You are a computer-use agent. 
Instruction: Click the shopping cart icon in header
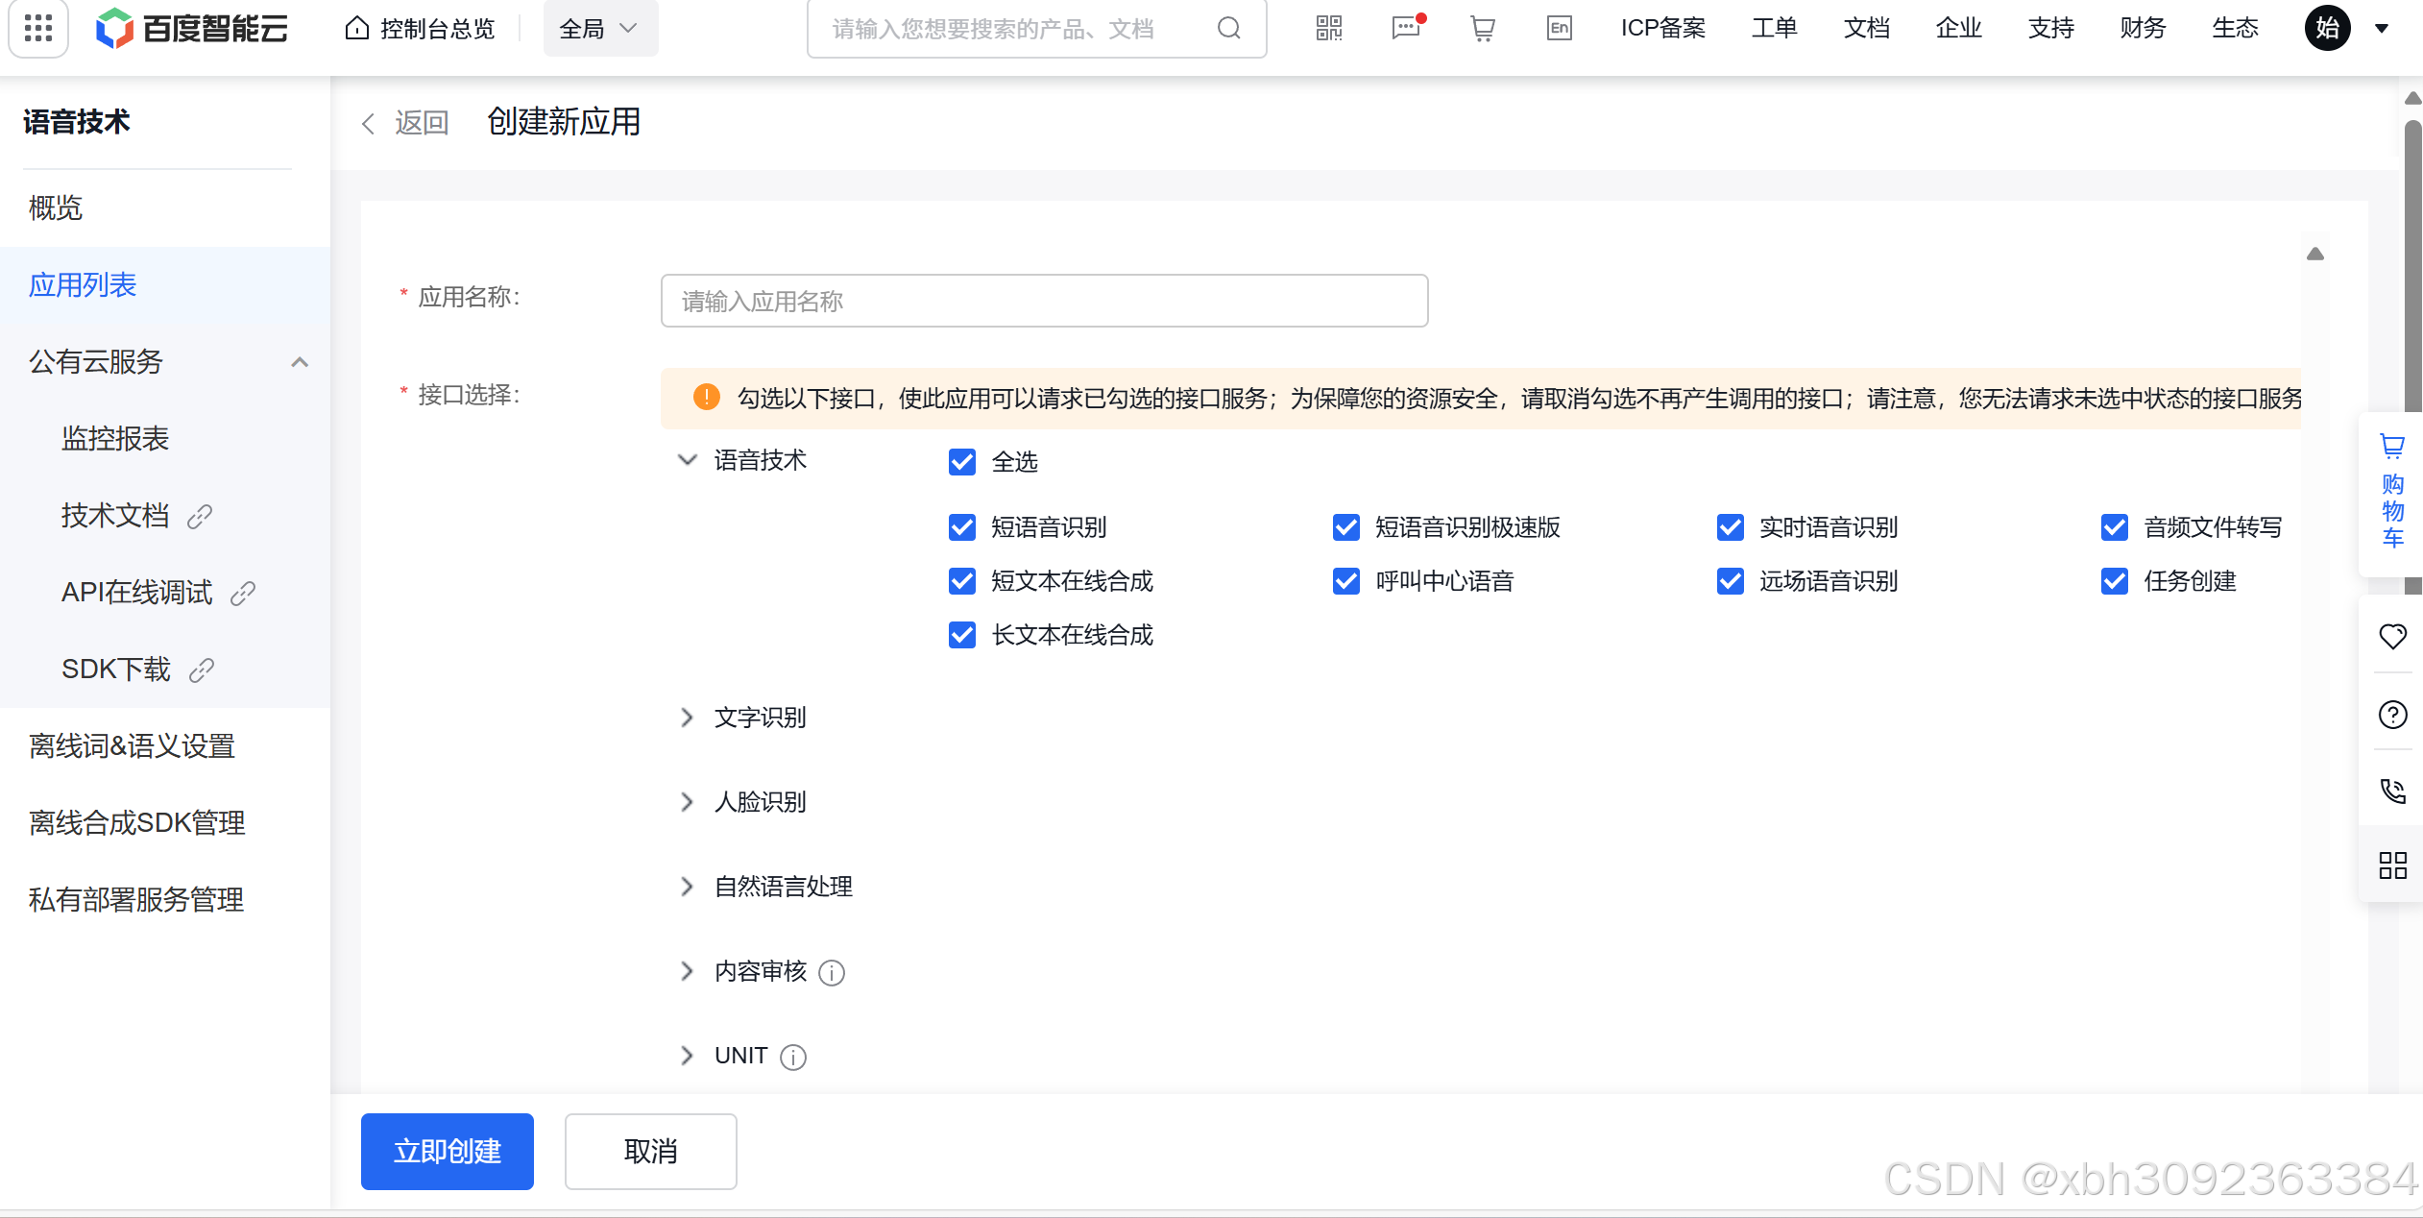[x=1482, y=28]
